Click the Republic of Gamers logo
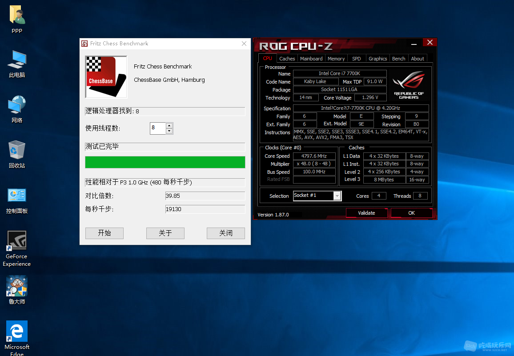This screenshot has height=356, width=514. [409, 85]
